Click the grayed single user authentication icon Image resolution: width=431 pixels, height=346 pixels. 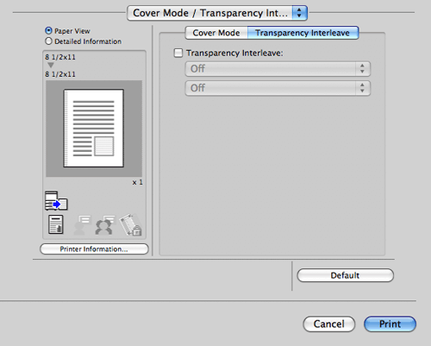click(x=82, y=225)
